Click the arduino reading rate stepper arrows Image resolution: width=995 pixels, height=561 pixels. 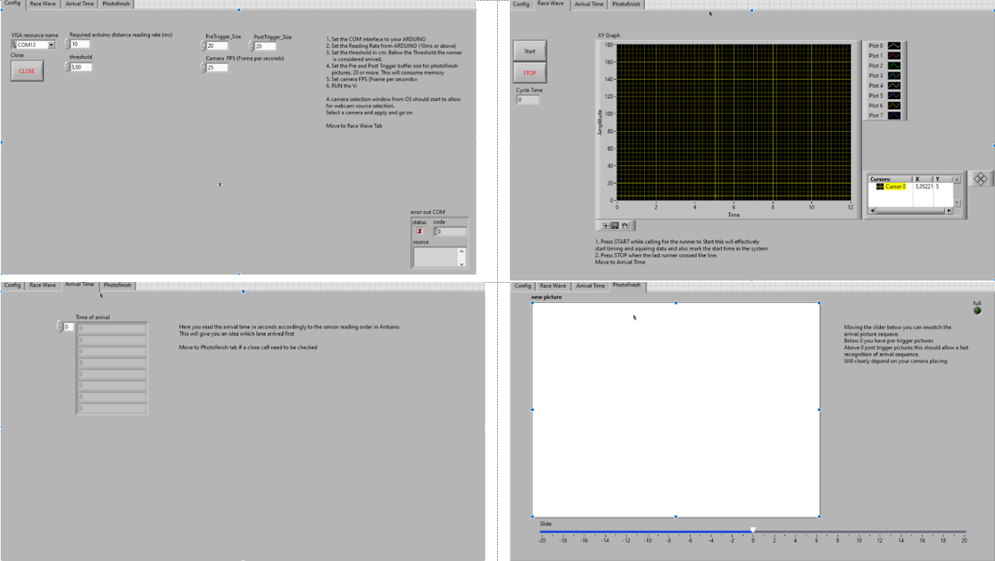click(x=66, y=44)
